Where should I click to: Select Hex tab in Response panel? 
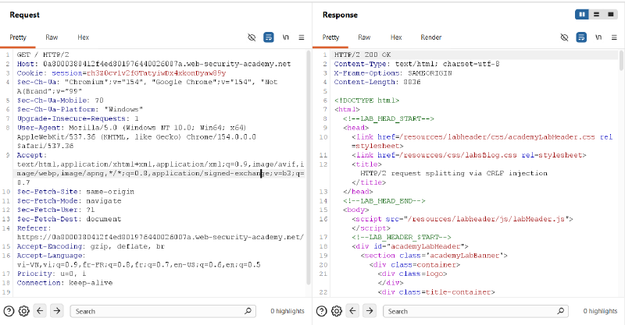click(x=396, y=37)
